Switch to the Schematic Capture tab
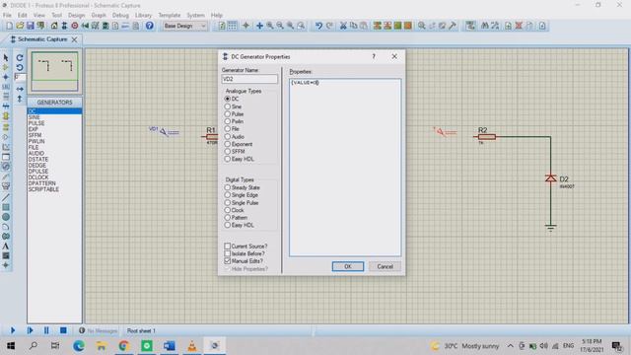 (42, 39)
